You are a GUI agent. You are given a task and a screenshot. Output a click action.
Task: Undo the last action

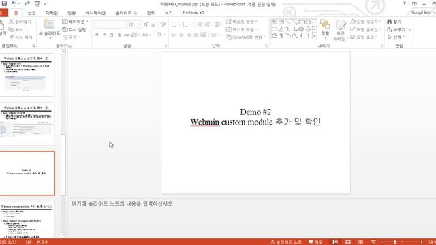tap(14, 4)
